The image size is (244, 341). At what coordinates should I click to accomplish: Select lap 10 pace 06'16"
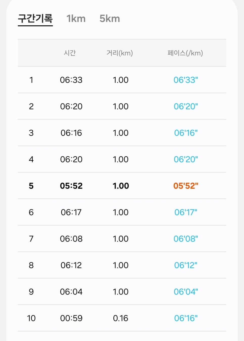click(x=186, y=318)
